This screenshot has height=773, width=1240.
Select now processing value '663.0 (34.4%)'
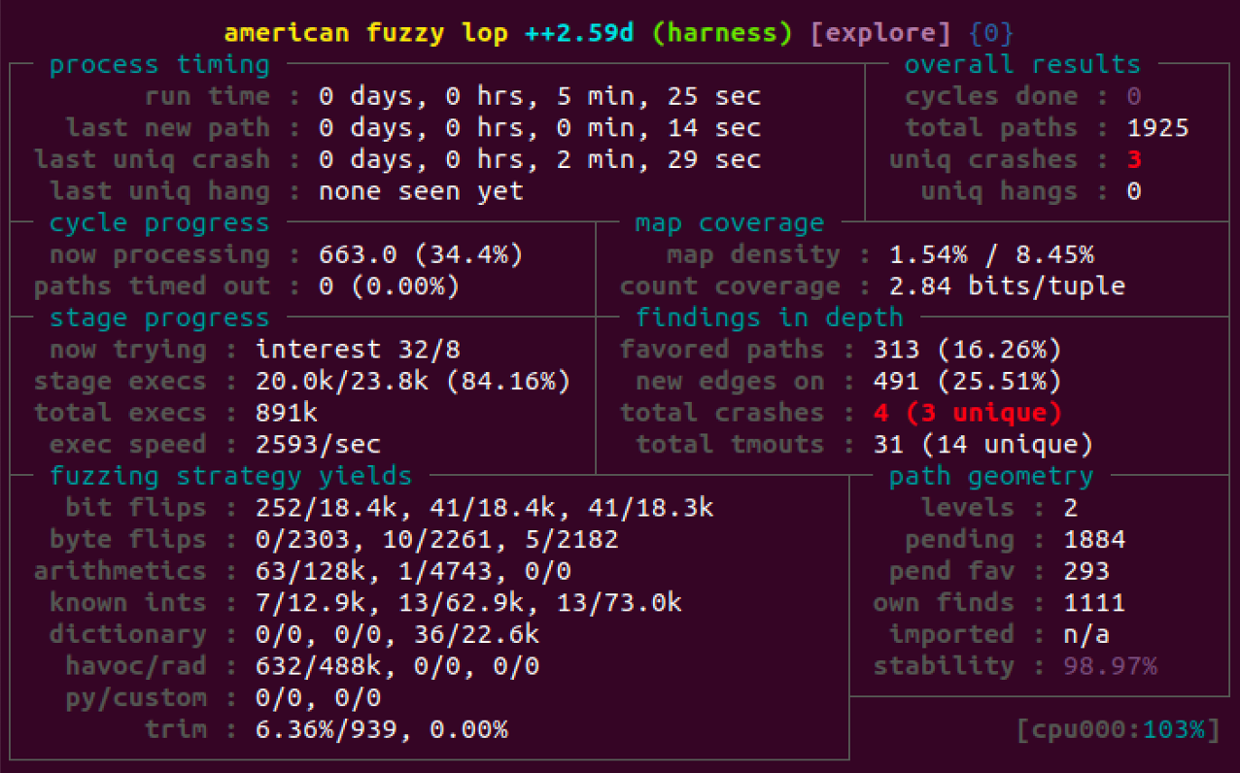click(x=421, y=254)
